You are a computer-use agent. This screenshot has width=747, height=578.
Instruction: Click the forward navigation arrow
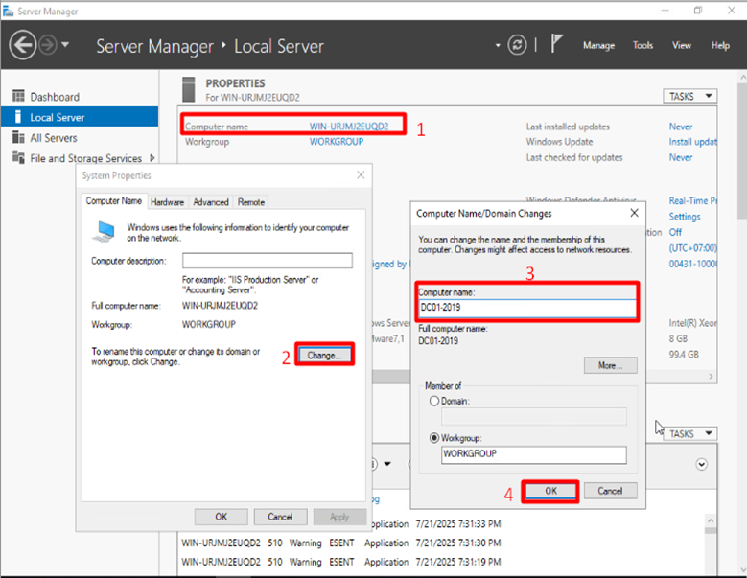click(x=49, y=45)
